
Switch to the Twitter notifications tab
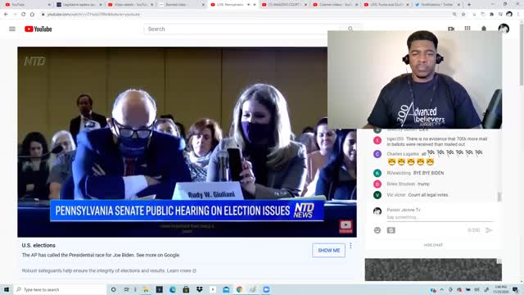coord(438,5)
